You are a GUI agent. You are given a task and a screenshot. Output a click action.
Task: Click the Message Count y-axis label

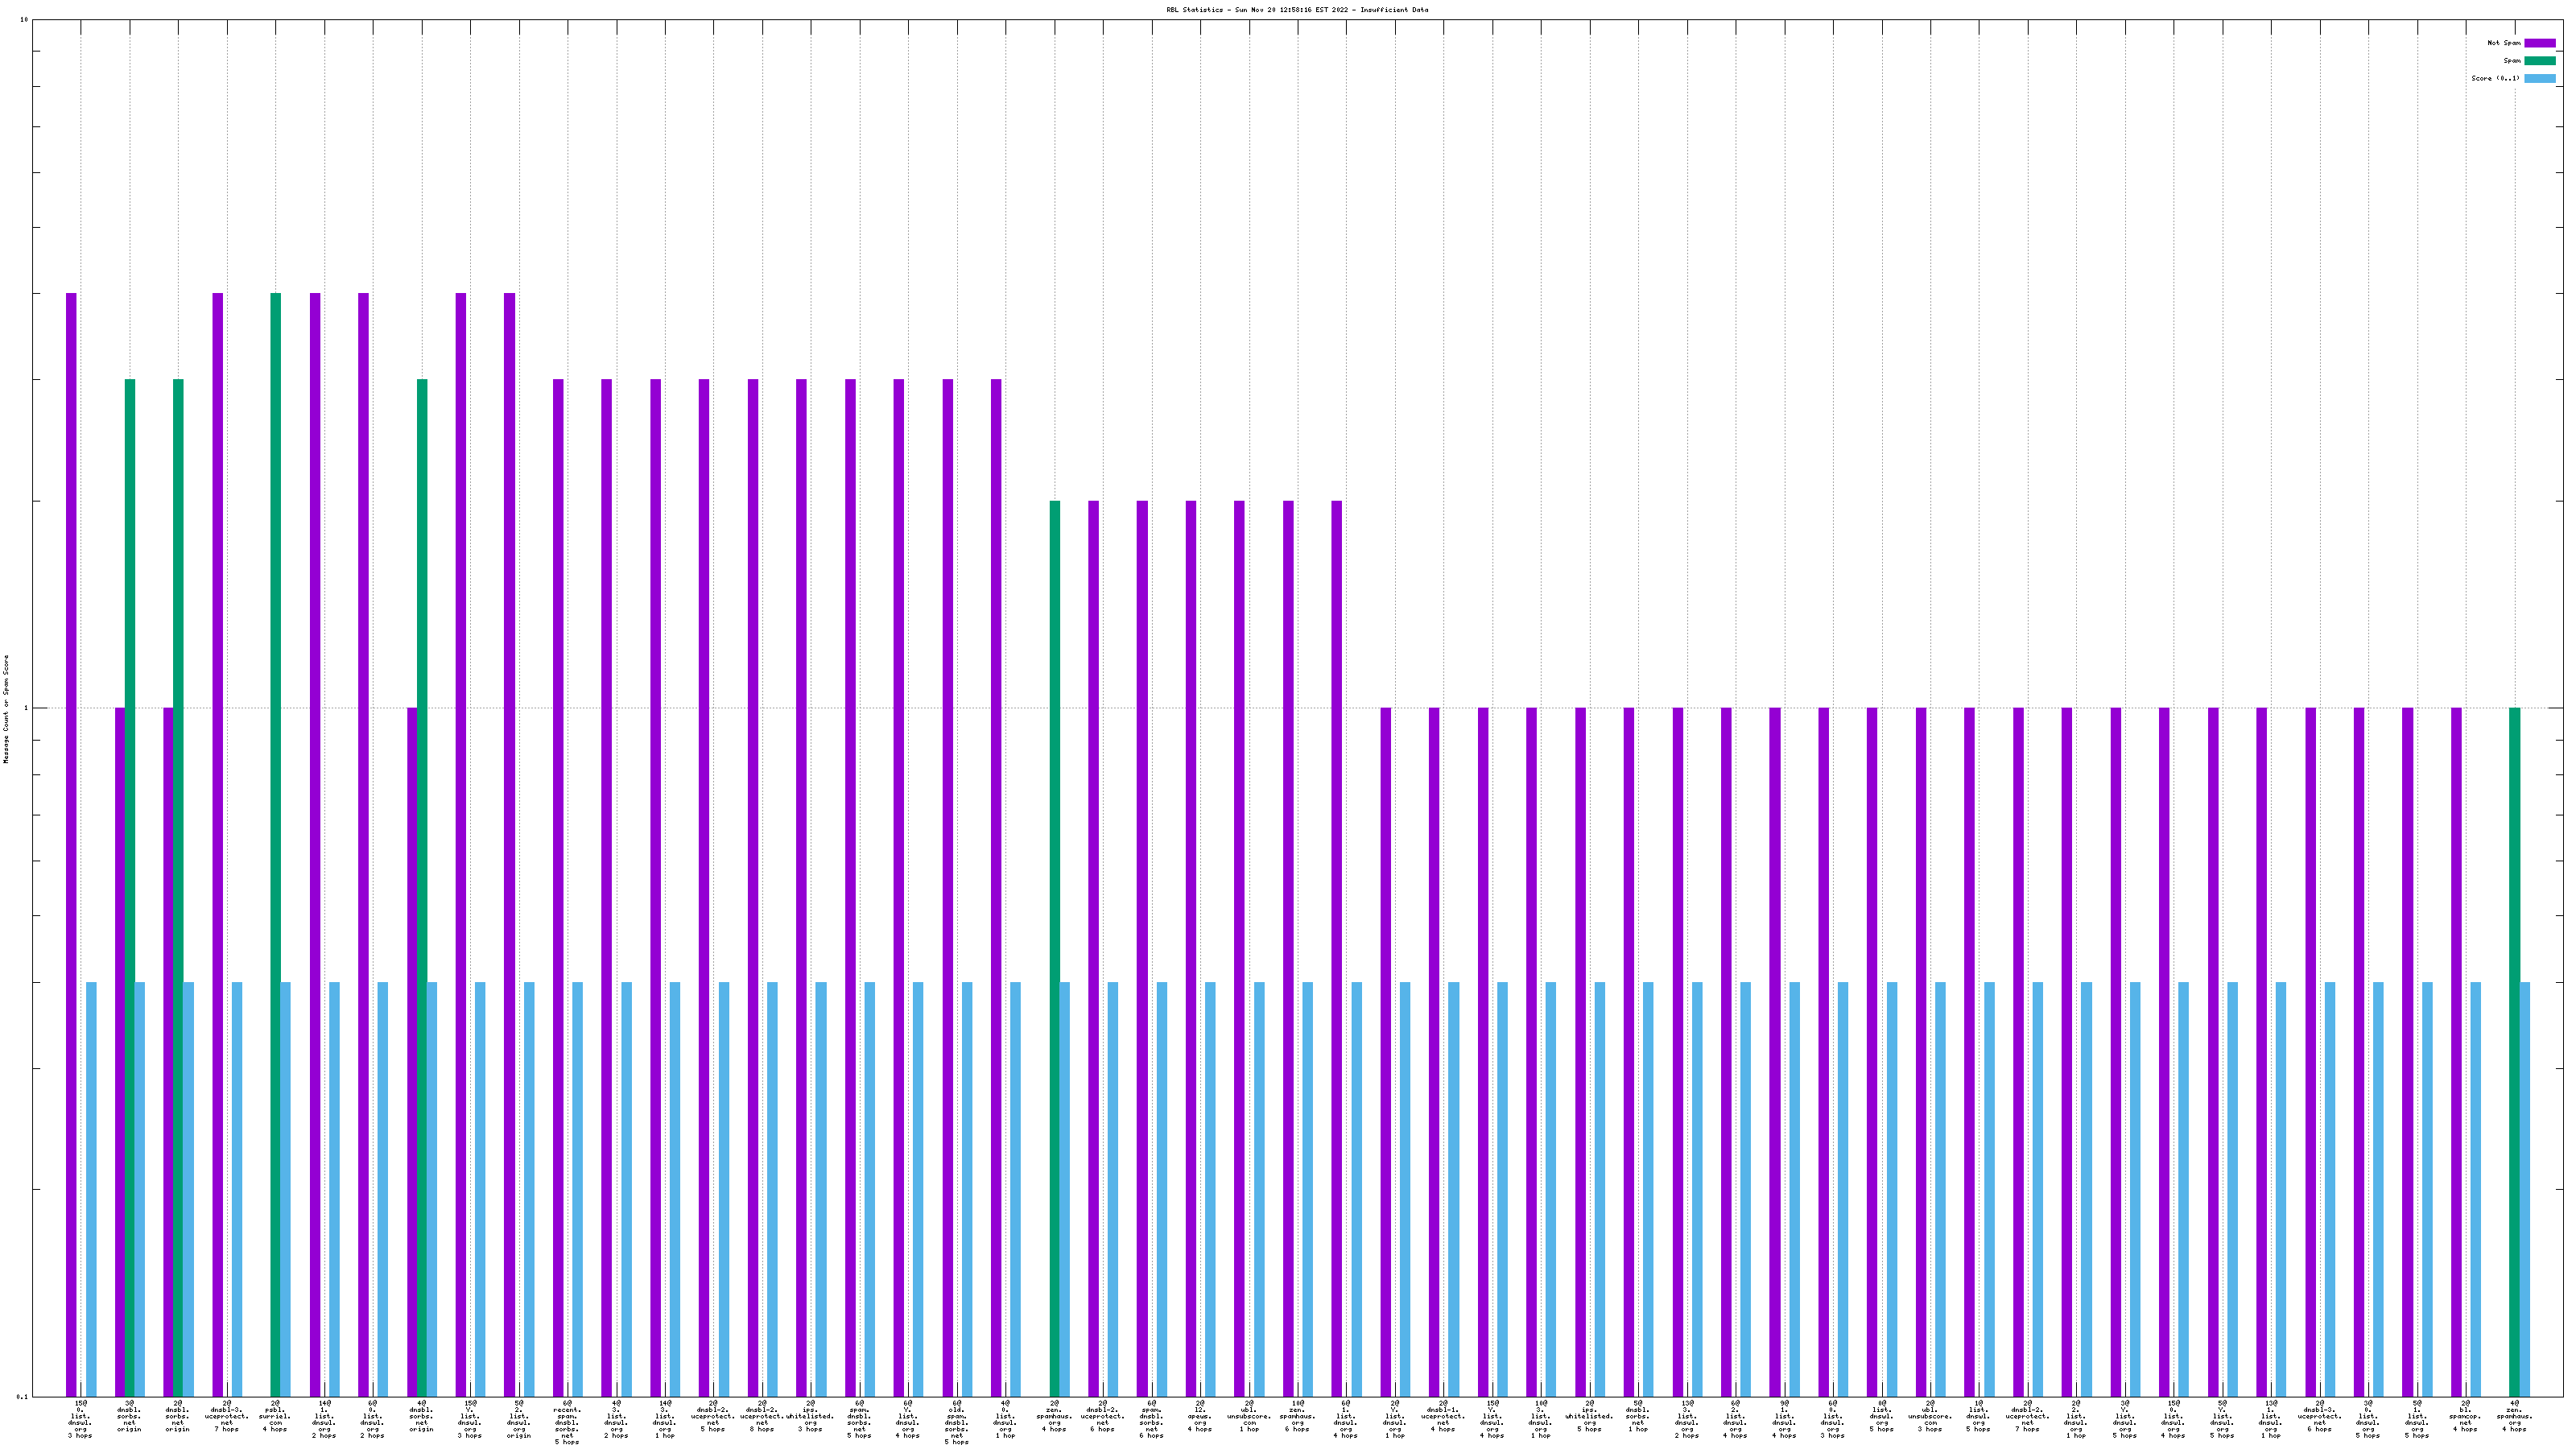point(6,709)
